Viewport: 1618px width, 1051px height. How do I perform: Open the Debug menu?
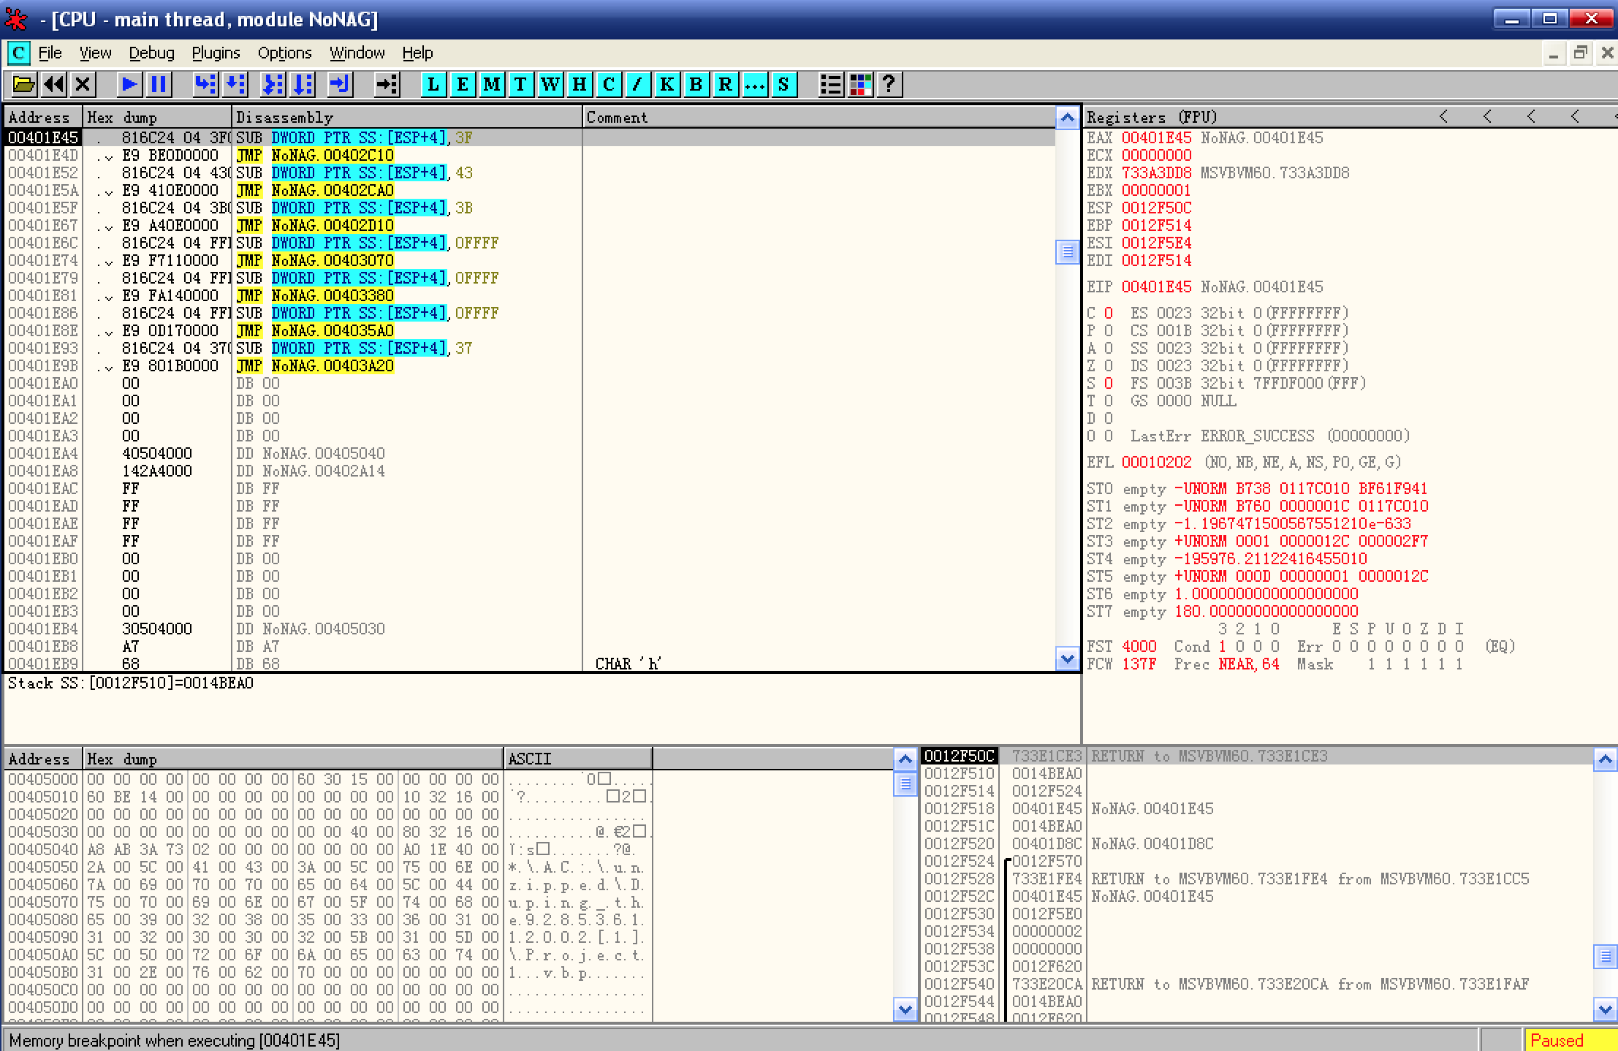tap(151, 53)
